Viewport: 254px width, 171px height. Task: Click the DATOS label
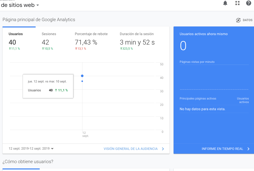click(248, 20)
